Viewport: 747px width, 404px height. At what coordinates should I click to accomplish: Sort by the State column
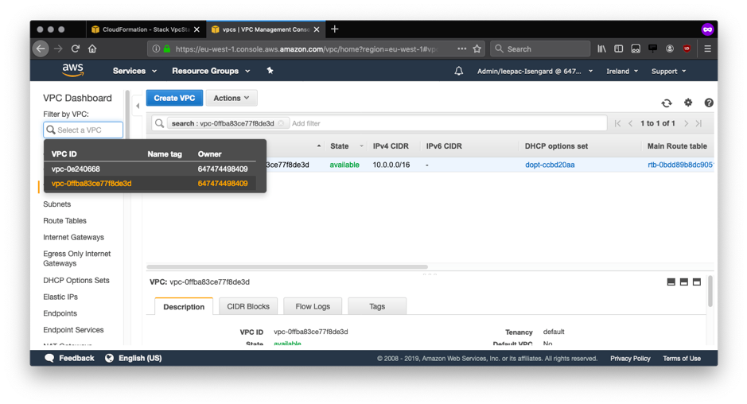tap(339, 146)
